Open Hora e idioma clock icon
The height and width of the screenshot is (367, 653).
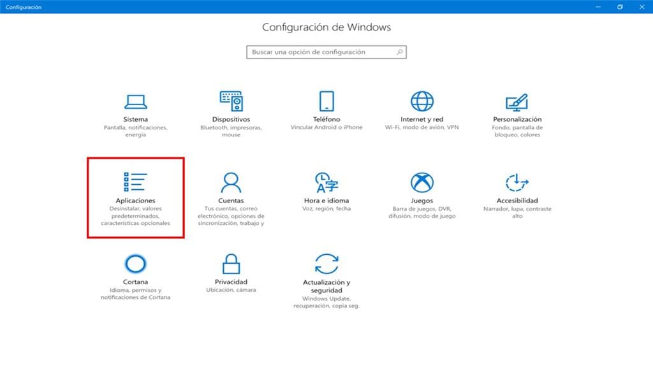coord(326,182)
